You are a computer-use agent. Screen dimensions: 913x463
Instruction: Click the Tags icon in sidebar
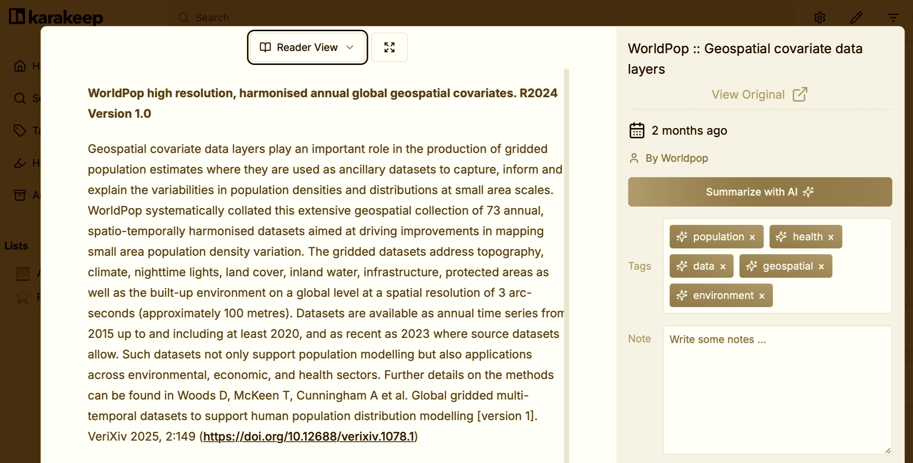click(20, 131)
